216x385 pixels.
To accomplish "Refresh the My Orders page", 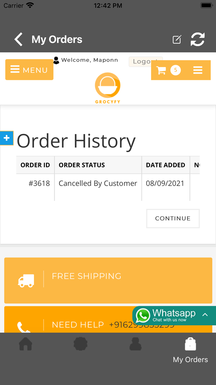I will click(197, 40).
